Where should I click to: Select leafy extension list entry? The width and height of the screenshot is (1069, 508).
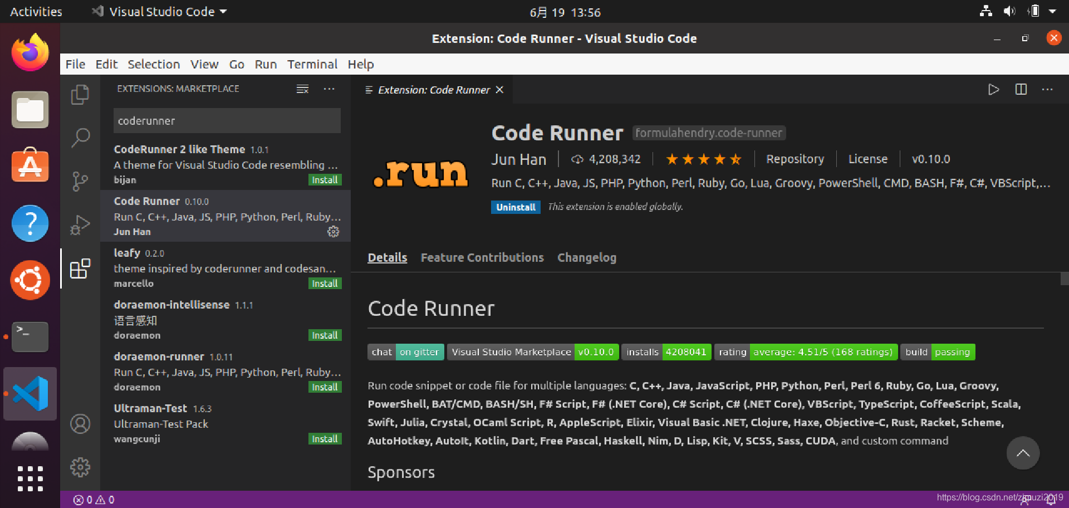tap(225, 268)
